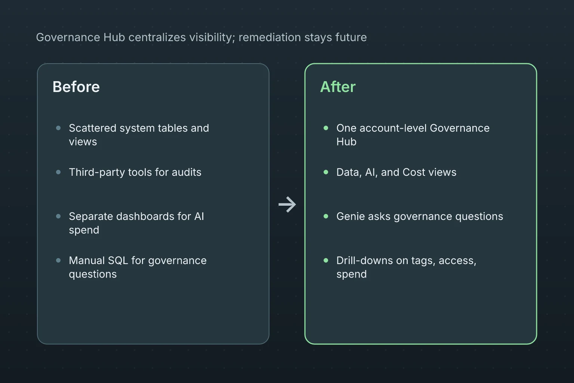Screen dimensions: 574x383
Task: Click the slide title about Governance Hub
Action: click(x=201, y=37)
